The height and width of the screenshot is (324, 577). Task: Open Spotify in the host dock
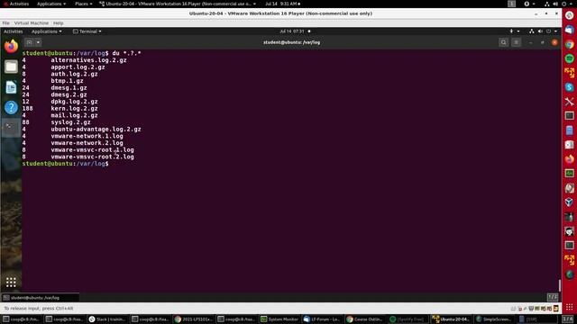[569, 58]
